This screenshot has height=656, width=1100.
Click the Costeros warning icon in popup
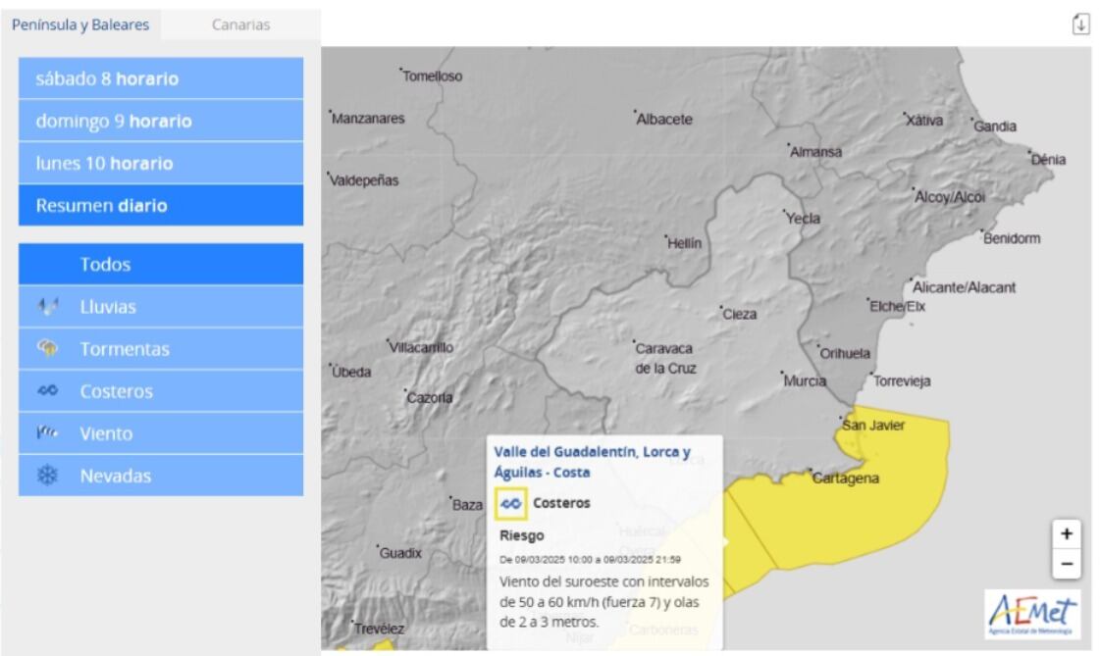511,503
